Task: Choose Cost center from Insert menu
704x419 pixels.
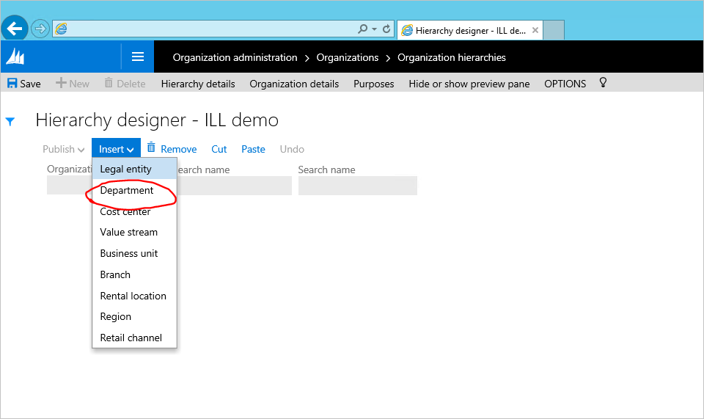Action: 134,211
